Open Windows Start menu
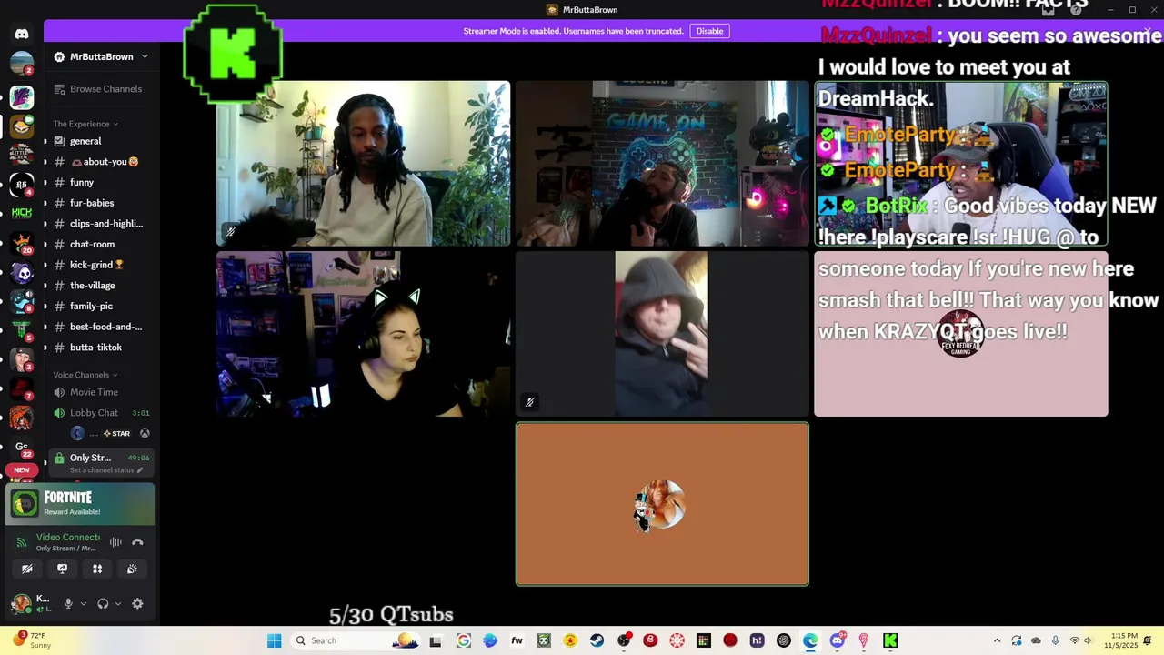 pyautogui.click(x=275, y=640)
